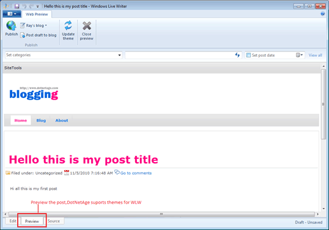Open the blue application menu button
The image size is (329, 230).
coord(12,14)
